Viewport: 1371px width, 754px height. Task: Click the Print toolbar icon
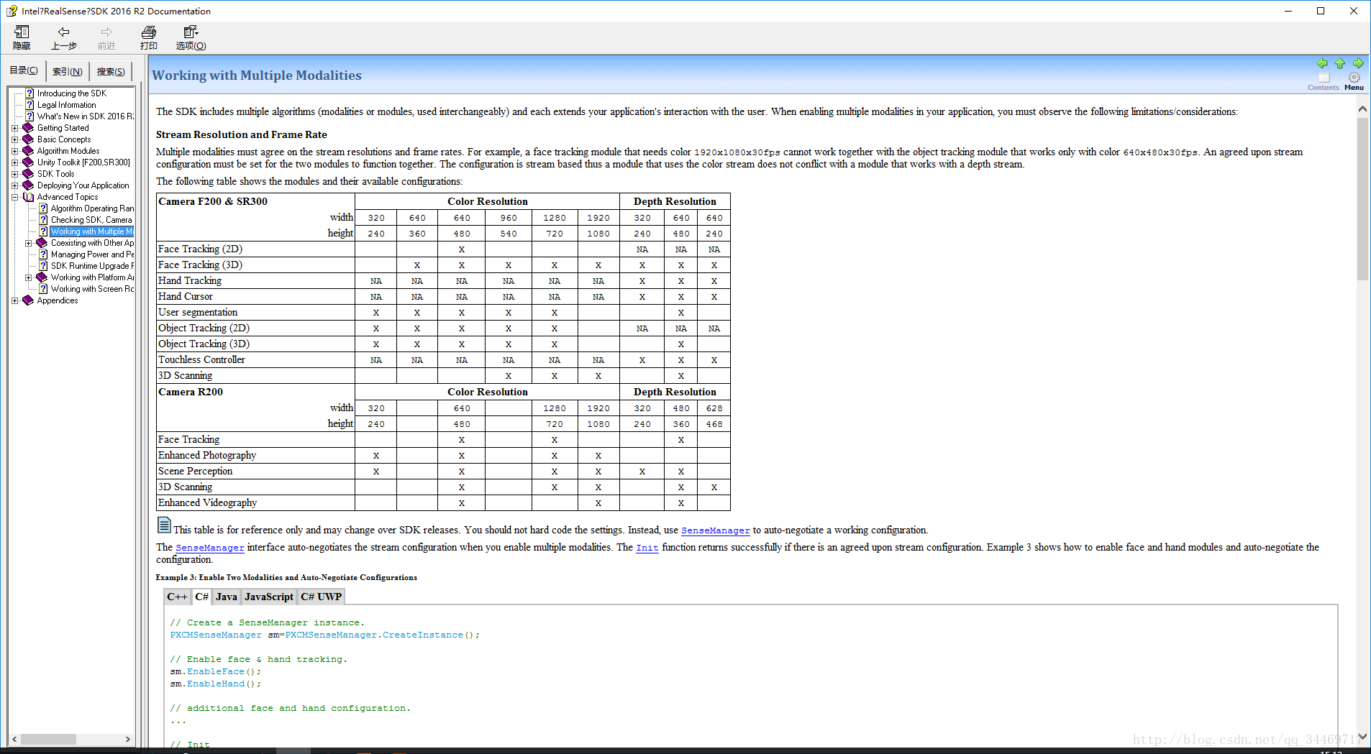(x=149, y=32)
